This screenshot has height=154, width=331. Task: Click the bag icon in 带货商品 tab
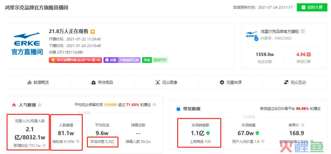pyautogui.click(x=93, y=82)
